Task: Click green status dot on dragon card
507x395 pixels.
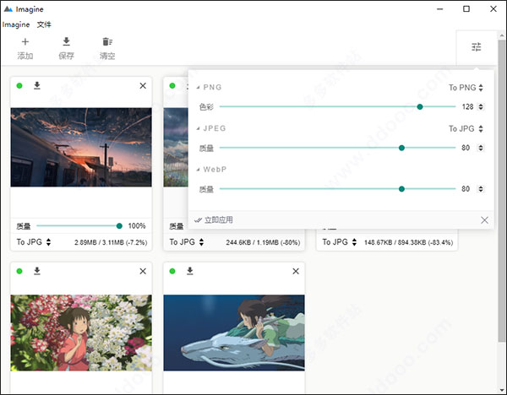Action: tap(172, 271)
